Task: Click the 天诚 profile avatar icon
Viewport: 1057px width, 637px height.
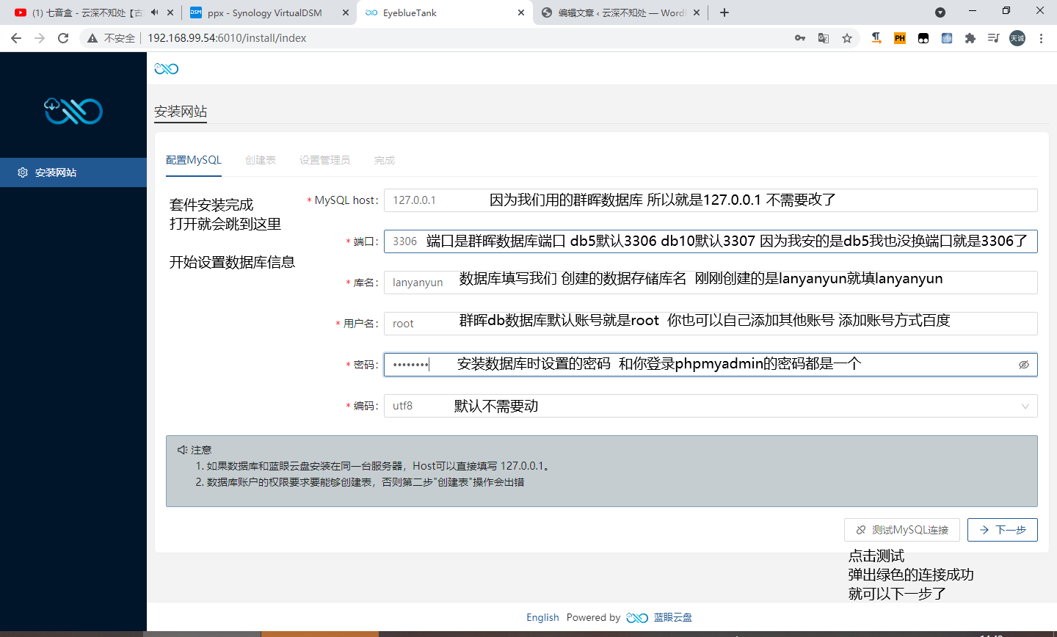Action: click(1017, 38)
